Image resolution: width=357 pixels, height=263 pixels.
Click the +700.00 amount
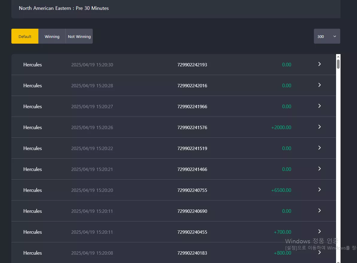[x=282, y=232]
